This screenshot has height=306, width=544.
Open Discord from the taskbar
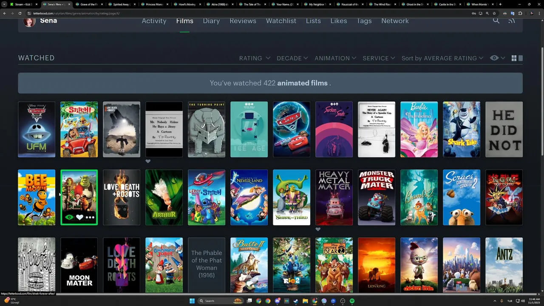point(278,301)
